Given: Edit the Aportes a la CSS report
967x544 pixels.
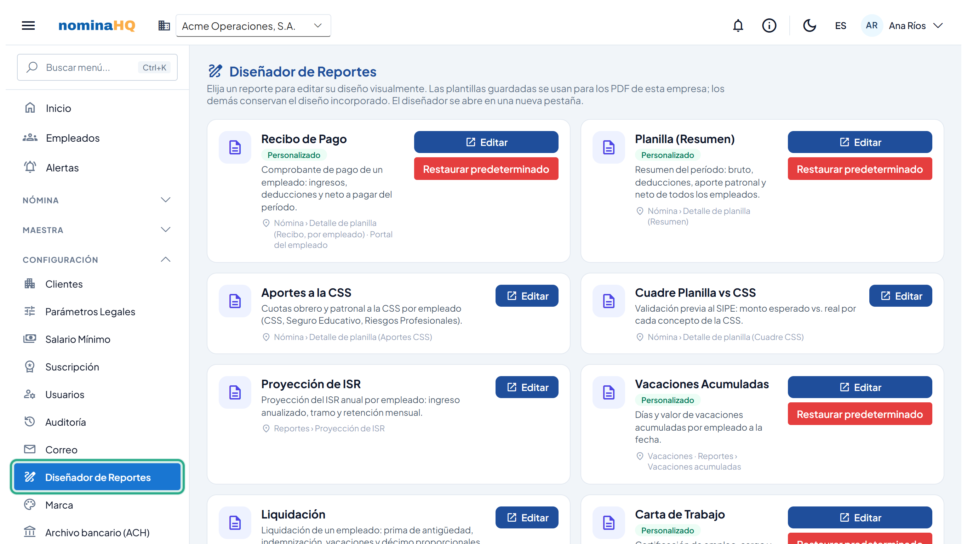Looking at the screenshot, I should point(527,296).
